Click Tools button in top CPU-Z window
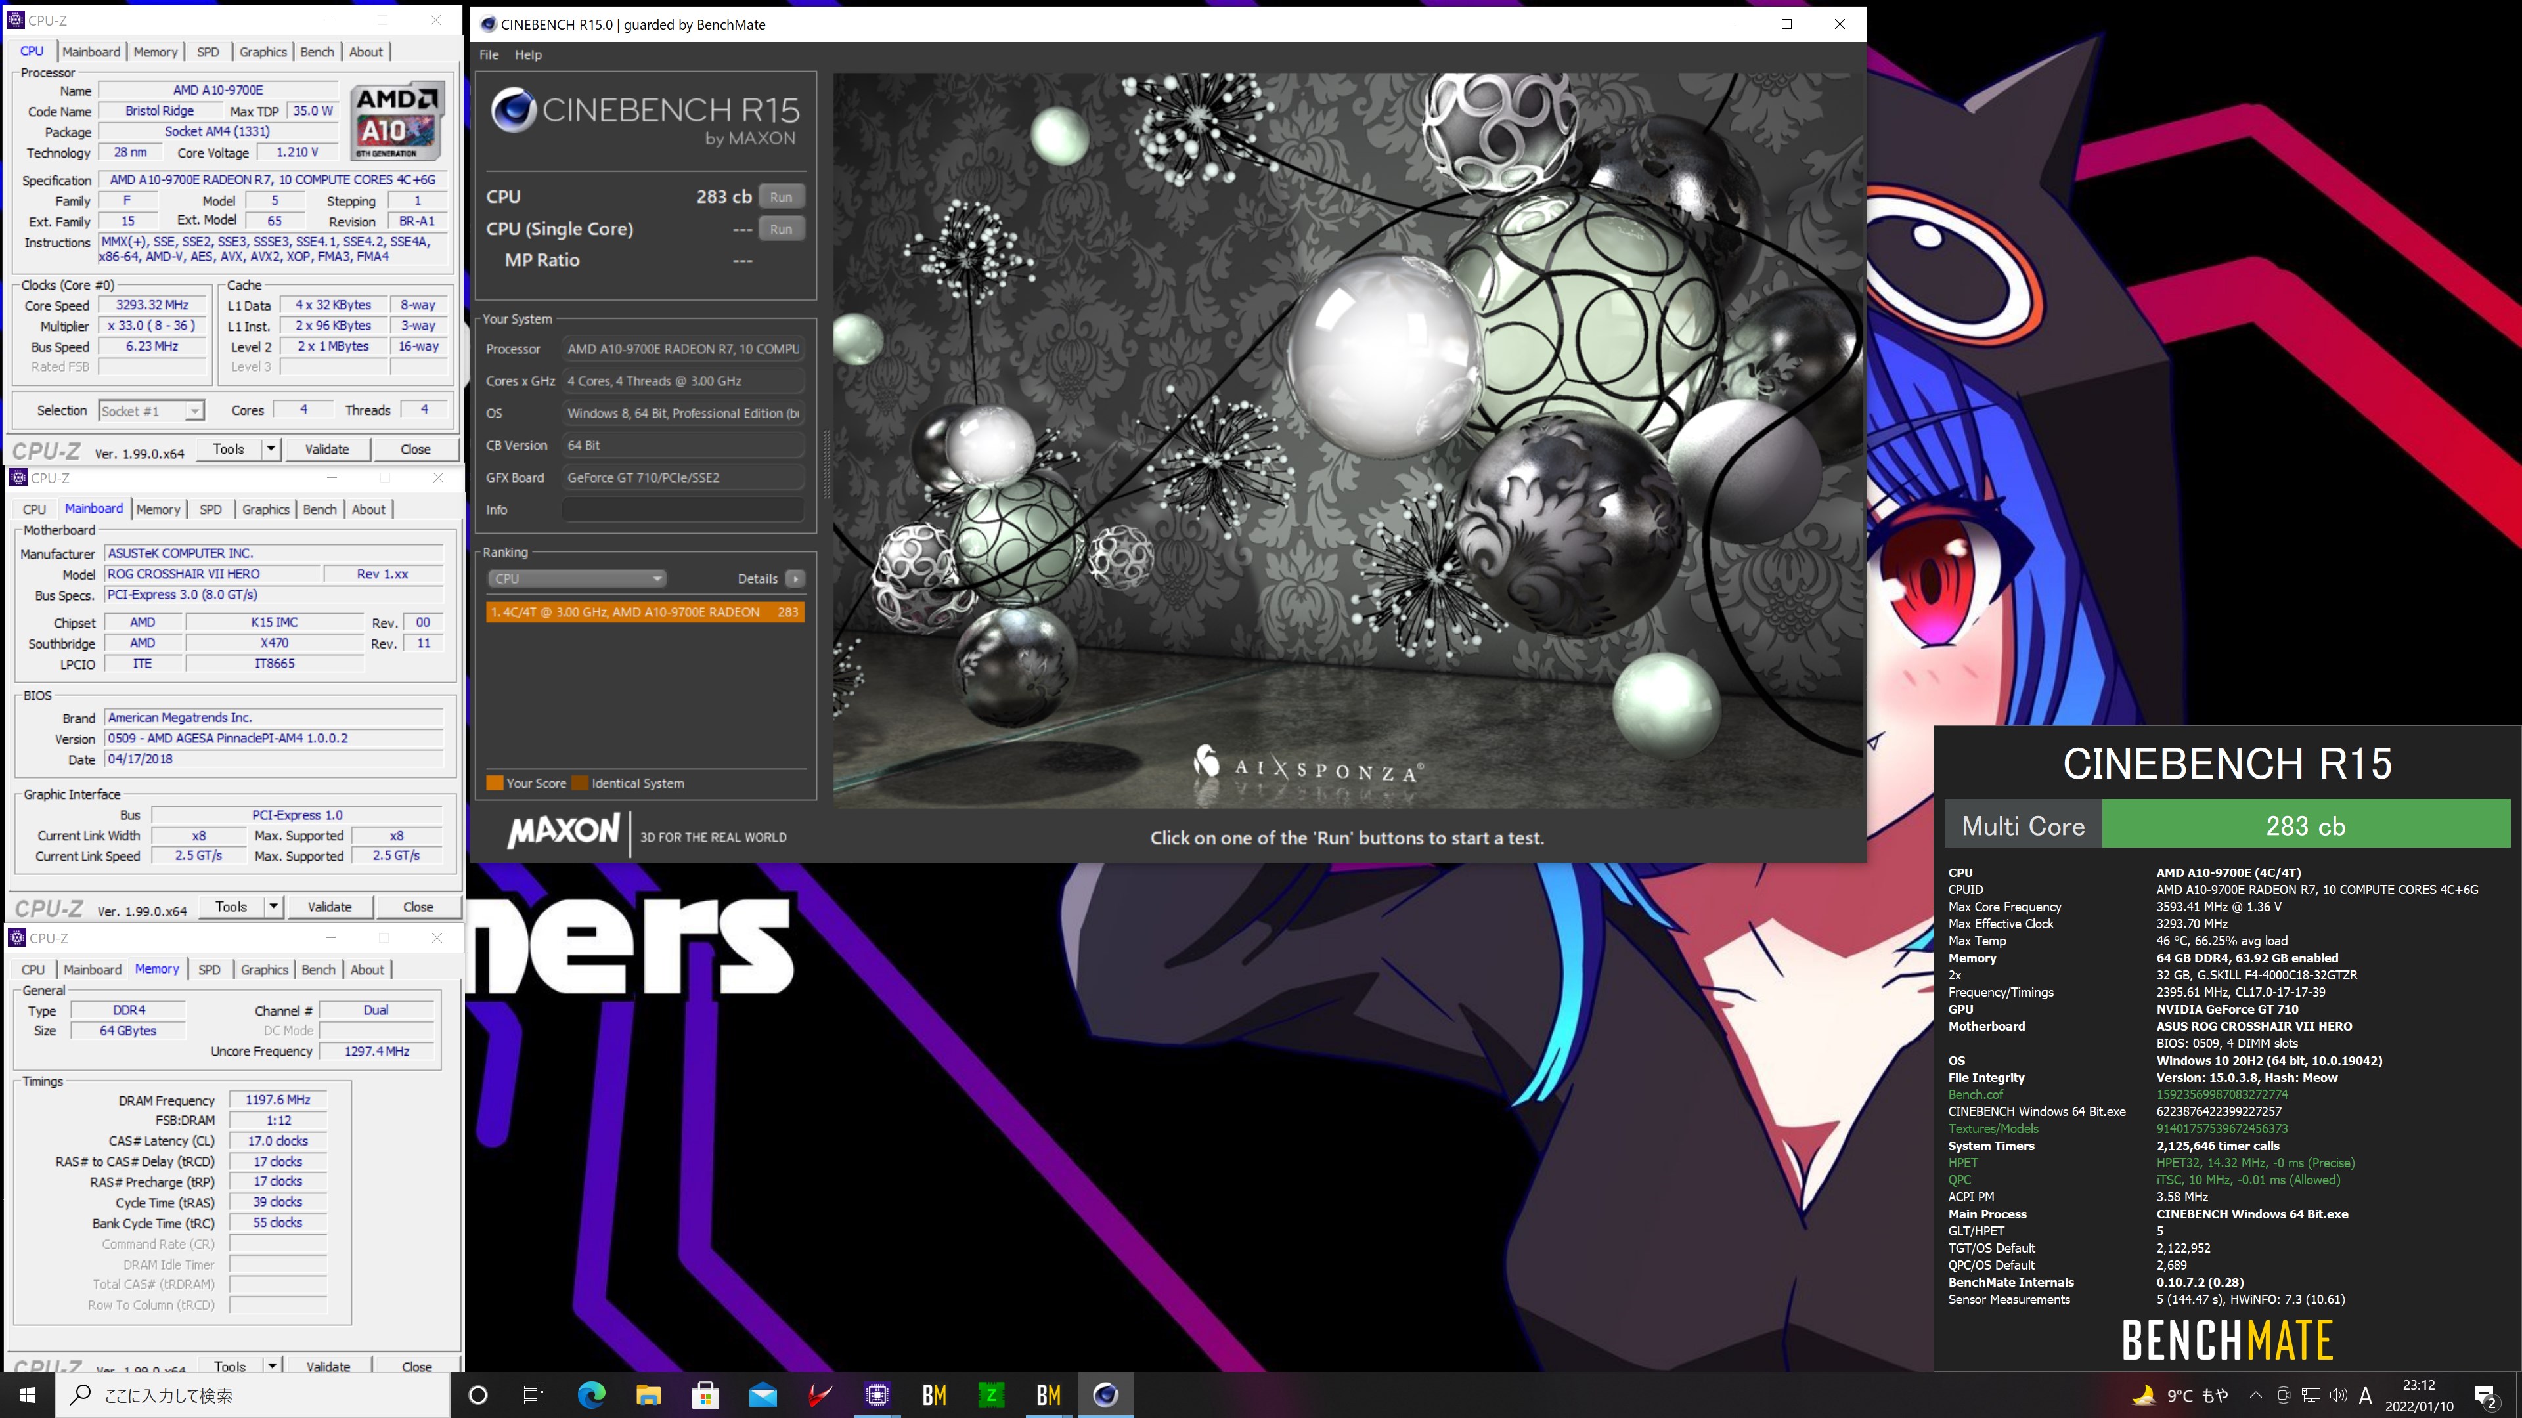The width and height of the screenshot is (2522, 1418). click(228, 449)
